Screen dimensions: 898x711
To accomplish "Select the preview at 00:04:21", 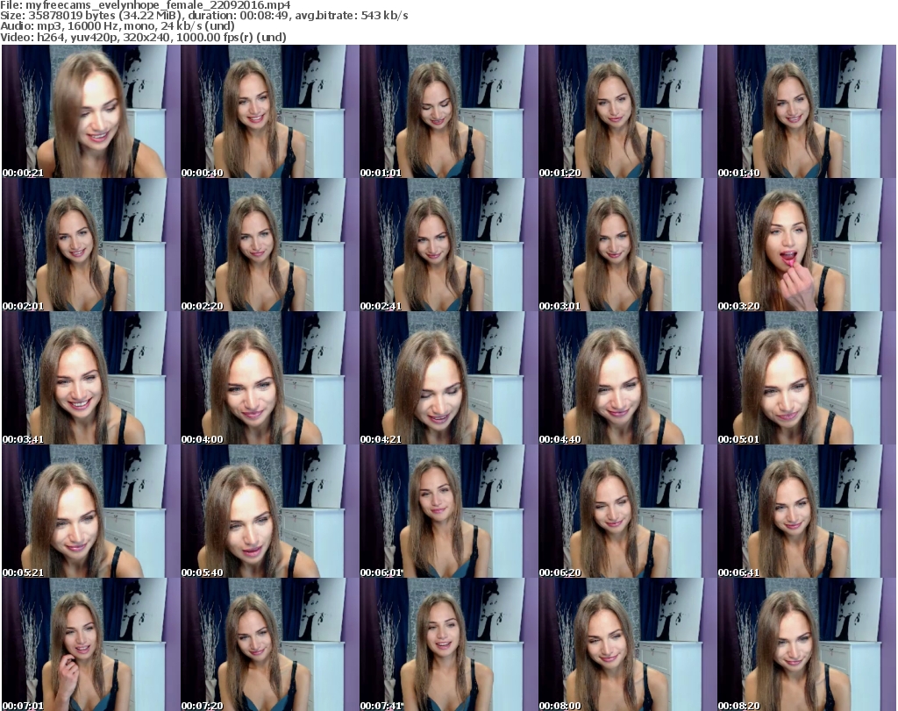I will point(448,378).
